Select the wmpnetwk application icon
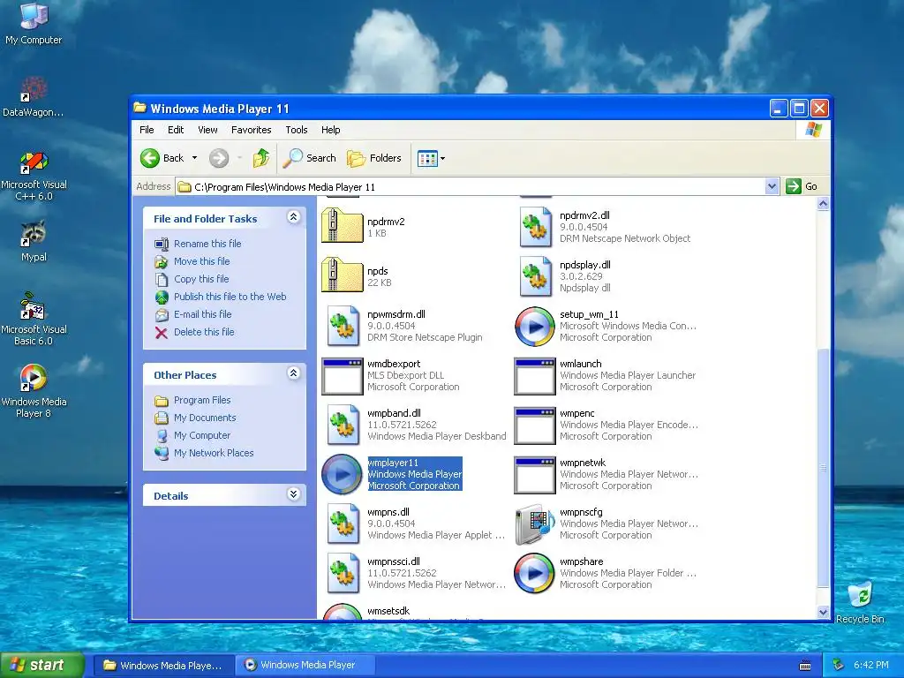 (x=534, y=475)
